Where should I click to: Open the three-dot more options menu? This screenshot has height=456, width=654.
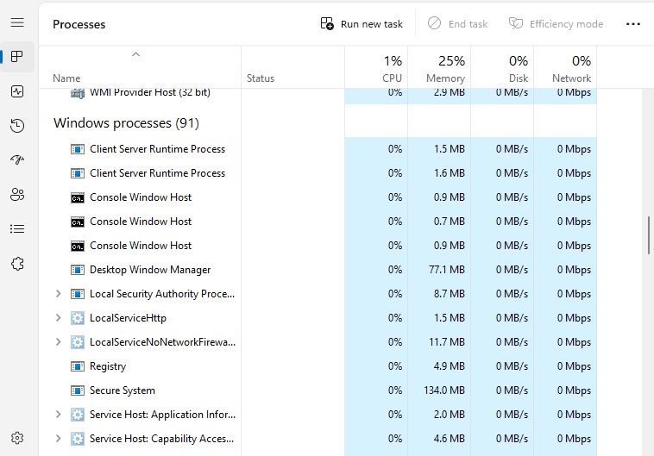point(632,24)
